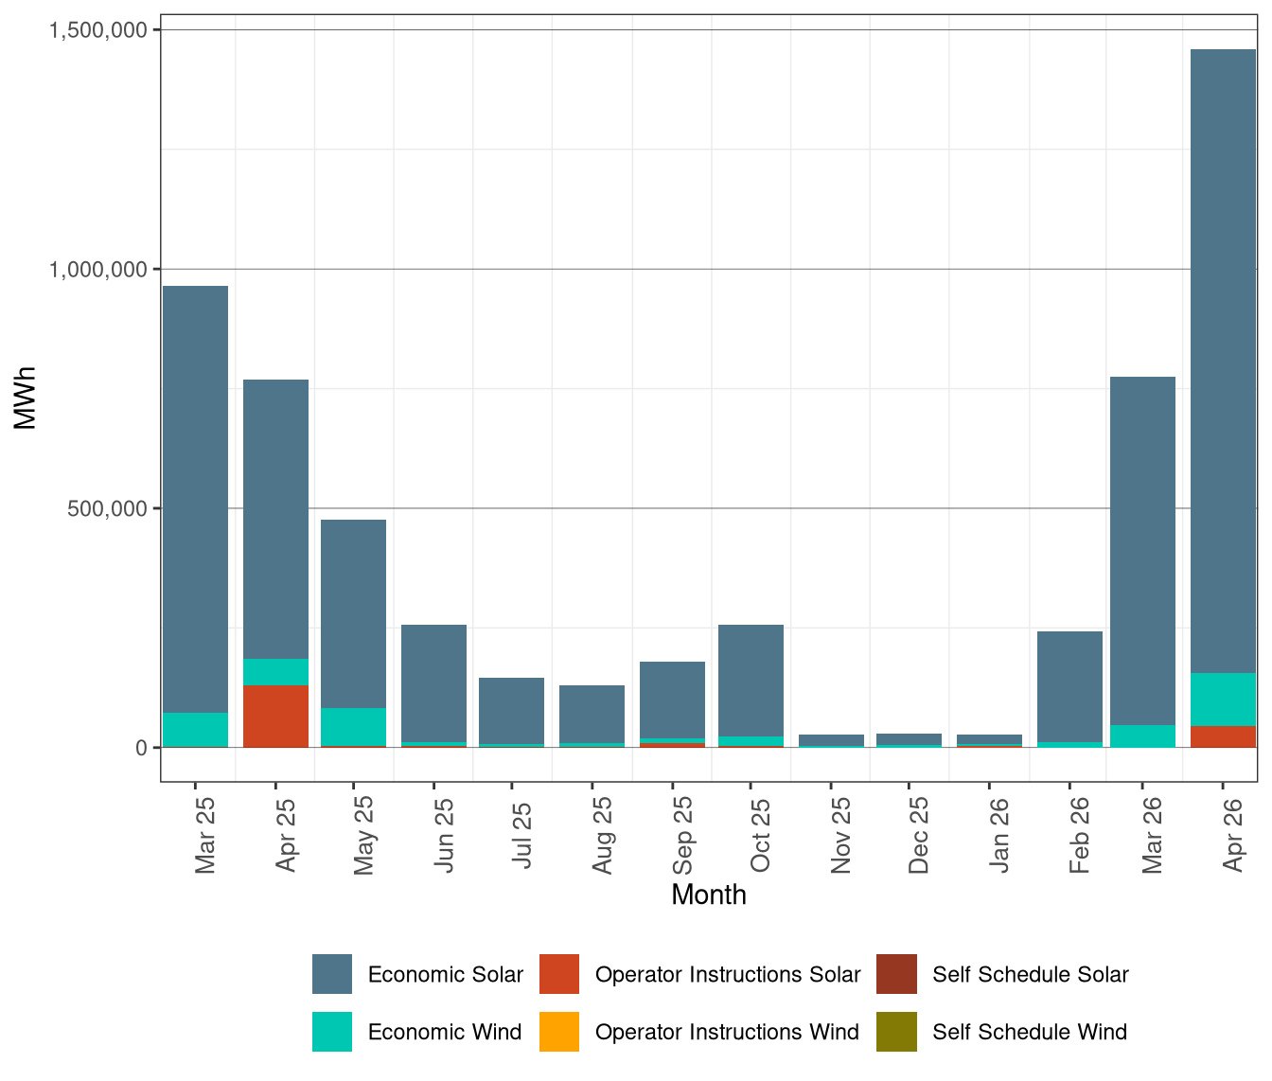Image resolution: width=1272 pixels, height=1081 pixels.
Task: Click the 'MWh' y-axis title
Action: pos(25,398)
